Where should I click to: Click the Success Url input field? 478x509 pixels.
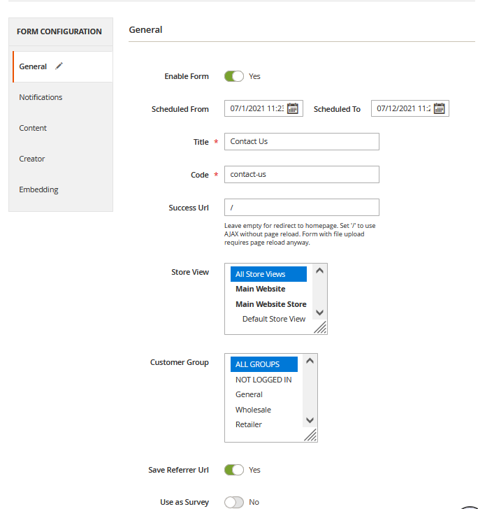(x=302, y=208)
